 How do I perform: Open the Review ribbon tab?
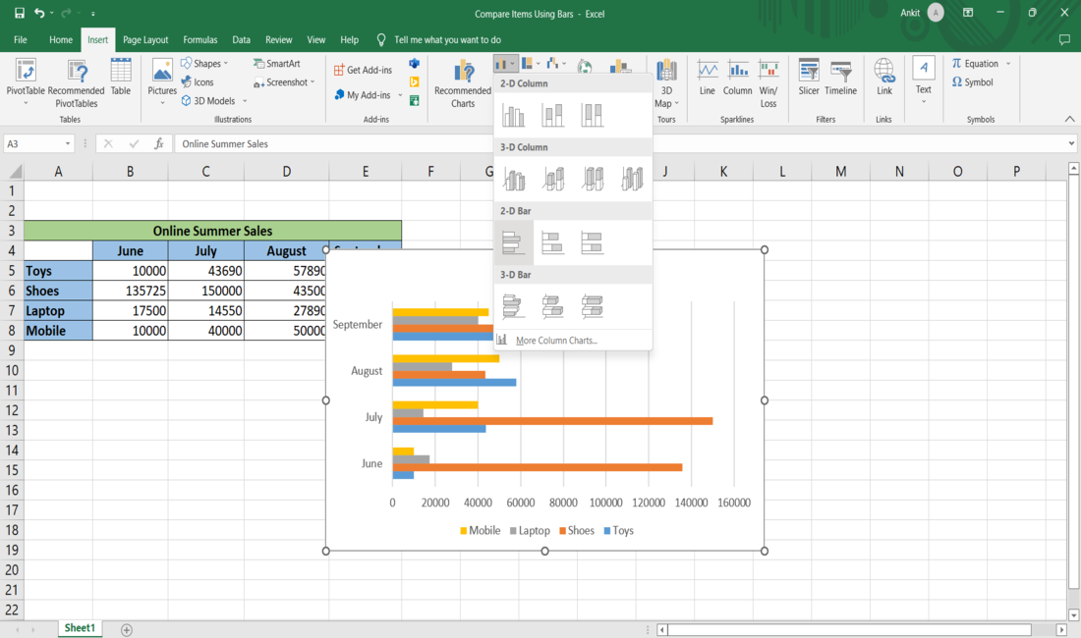tap(278, 39)
